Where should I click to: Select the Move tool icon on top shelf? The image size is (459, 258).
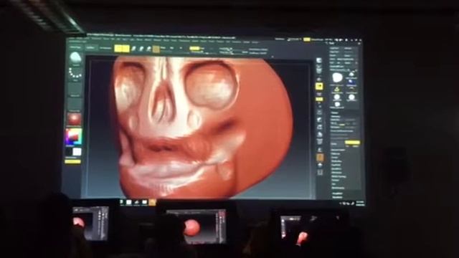point(134,49)
